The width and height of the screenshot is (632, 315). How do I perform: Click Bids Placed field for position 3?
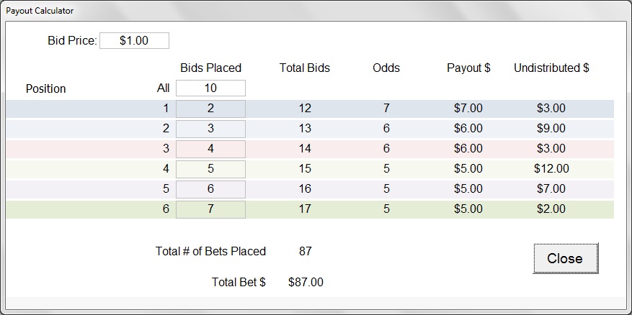click(210, 149)
